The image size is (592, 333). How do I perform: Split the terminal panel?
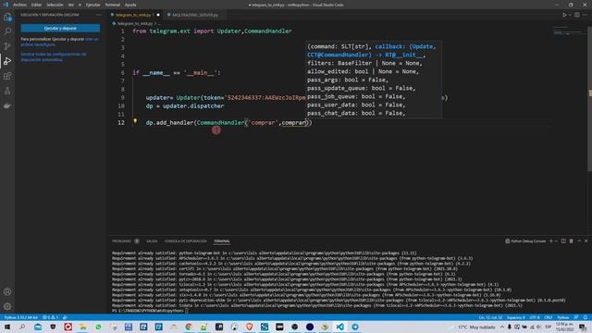pyautogui.click(x=563, y=240)
